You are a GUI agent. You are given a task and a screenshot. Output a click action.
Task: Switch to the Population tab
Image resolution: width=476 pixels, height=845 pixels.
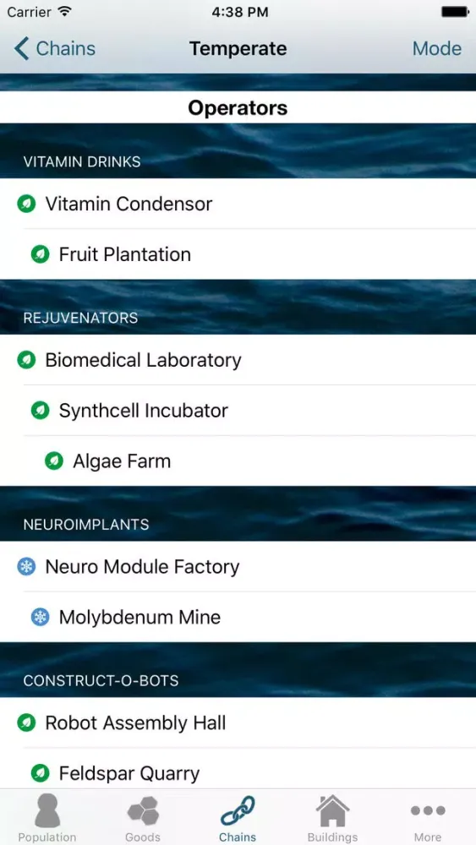coord(47,818)
